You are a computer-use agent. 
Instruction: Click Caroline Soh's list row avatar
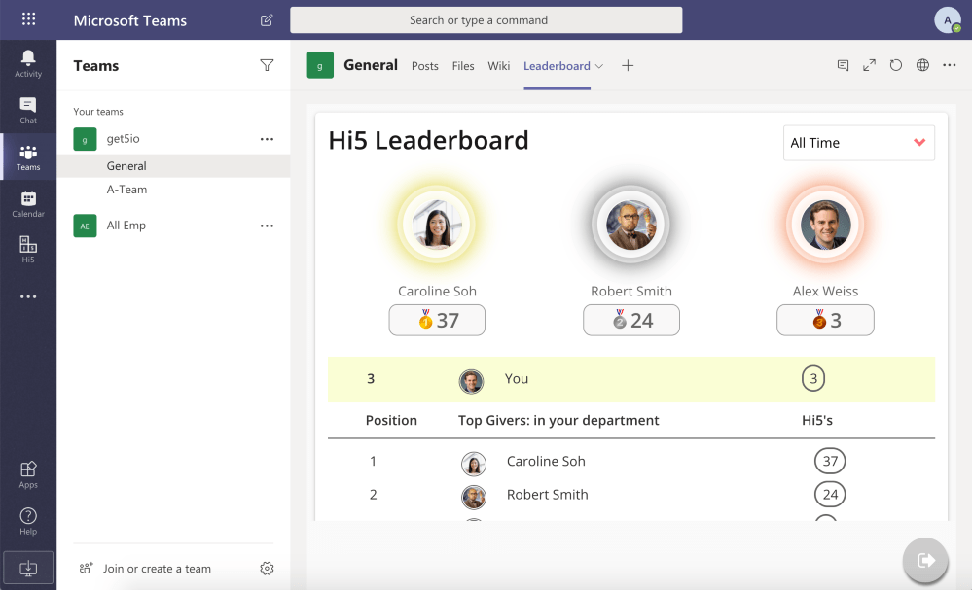point(474,464)
